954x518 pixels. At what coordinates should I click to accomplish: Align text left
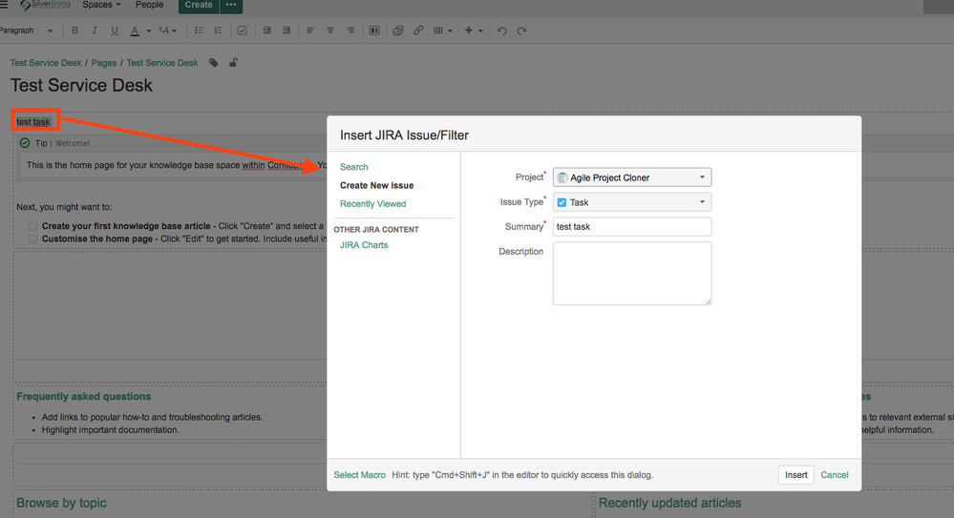(310, 31)
